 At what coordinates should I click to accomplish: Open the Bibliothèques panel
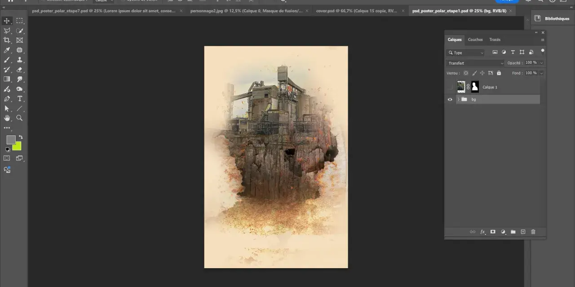pyautogui.click(x=553, y=18)
